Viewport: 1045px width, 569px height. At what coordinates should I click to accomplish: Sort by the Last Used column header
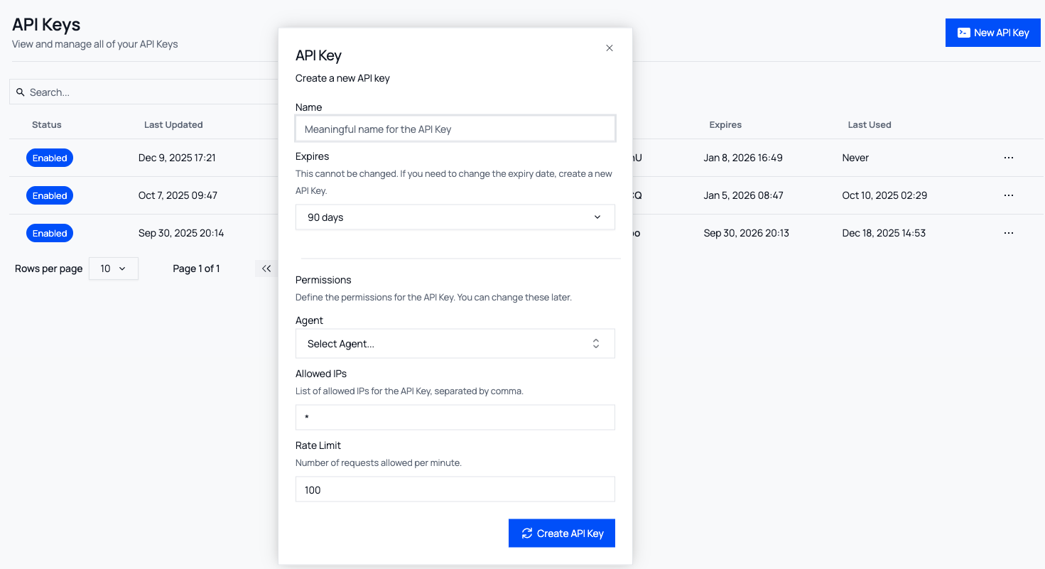869,125
